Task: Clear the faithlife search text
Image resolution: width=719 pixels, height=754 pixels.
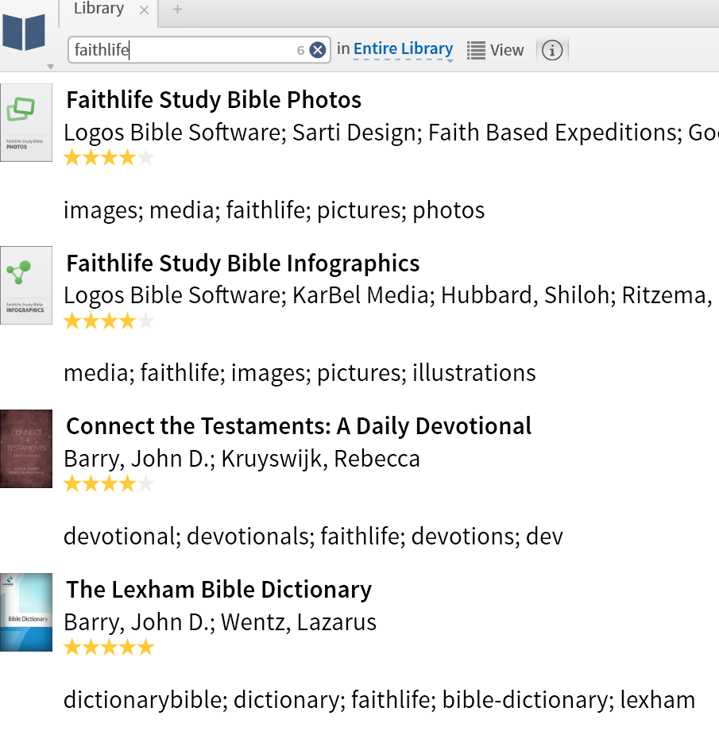Action: (318, 50)
